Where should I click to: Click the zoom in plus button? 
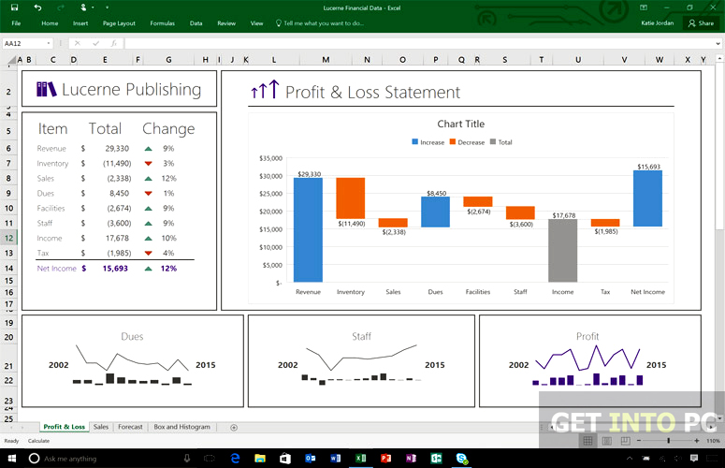coord(697,441)
